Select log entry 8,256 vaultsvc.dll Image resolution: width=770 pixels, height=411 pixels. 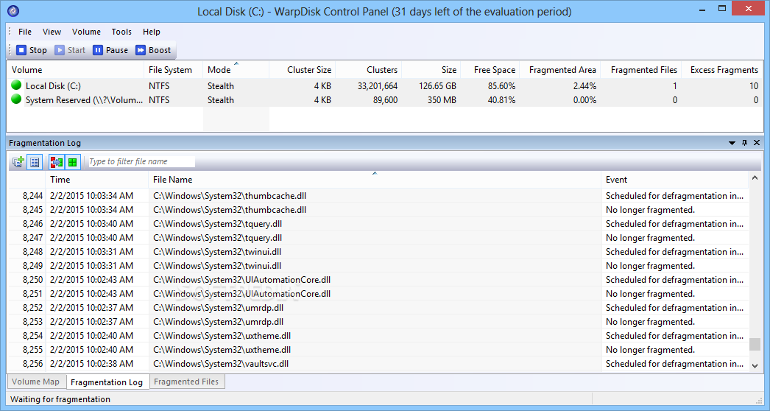[378, 364]
